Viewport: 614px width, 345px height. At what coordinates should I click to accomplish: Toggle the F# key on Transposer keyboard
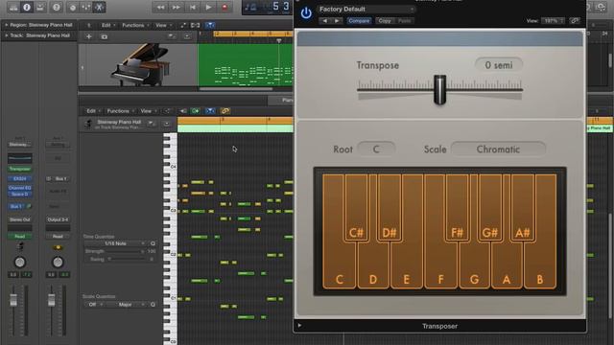coord(457,207)
